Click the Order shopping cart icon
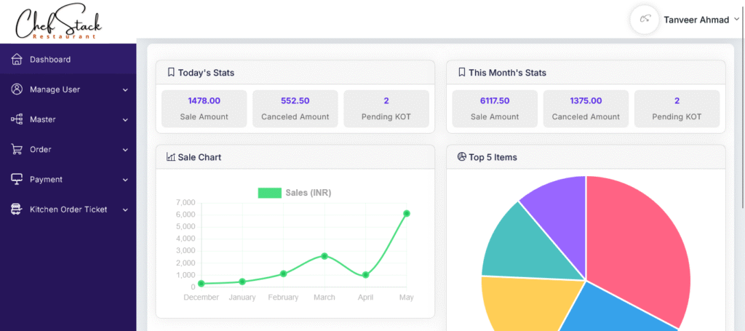 click(17, 149)
